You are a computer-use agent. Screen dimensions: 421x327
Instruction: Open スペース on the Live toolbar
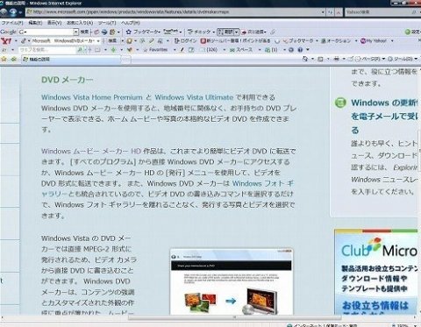241,50
